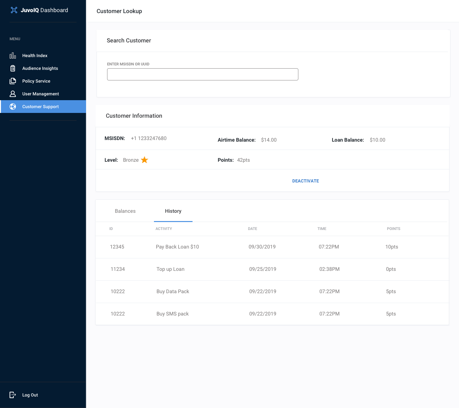Click the Bronze level star icon

pos(144,160)
